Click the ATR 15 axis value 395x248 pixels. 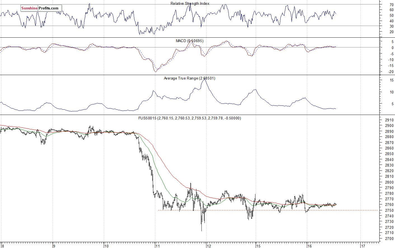click(391, 80)
